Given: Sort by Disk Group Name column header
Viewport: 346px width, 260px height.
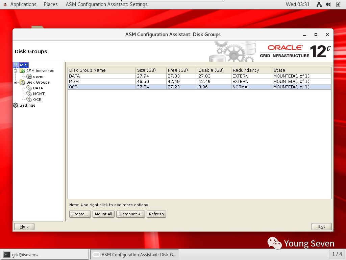Looking at the screenshot, I should click(x=102, y=70).
